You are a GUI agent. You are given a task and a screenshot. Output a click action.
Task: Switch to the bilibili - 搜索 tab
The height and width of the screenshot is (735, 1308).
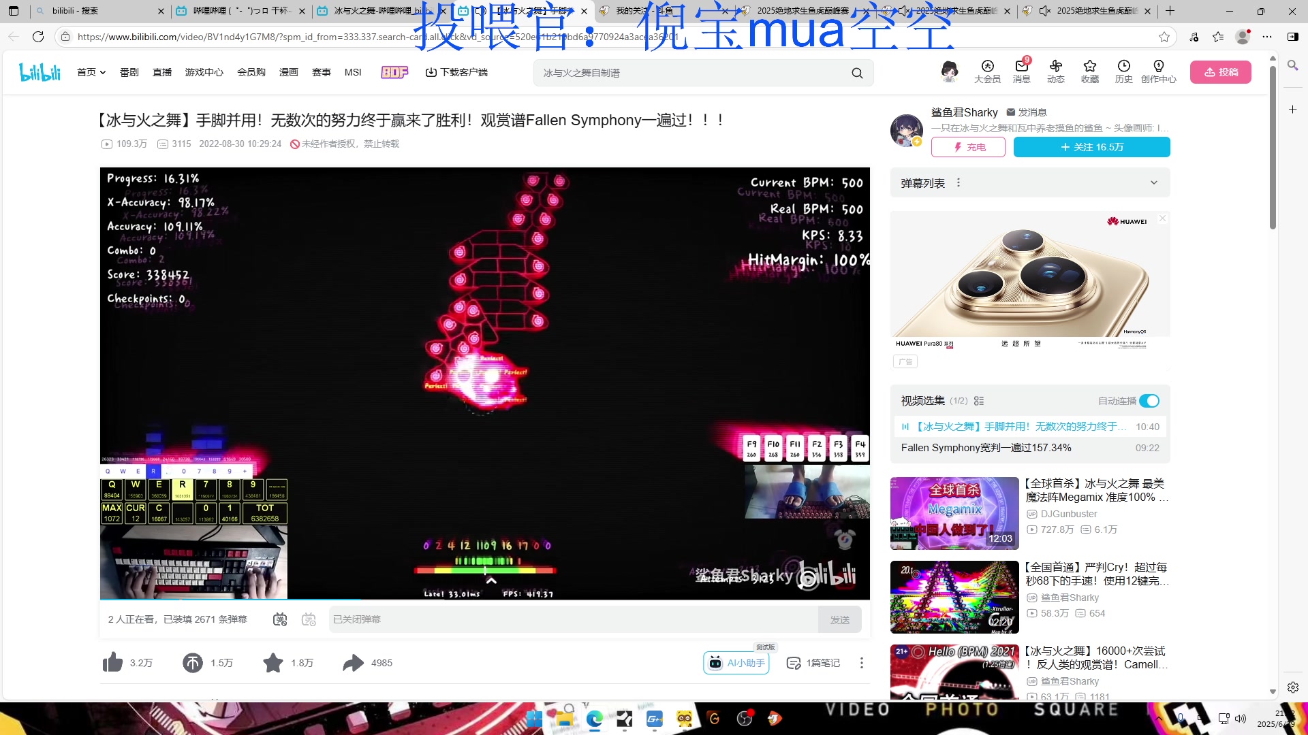(x=99, y=11)
